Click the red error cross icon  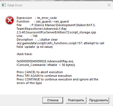[10, 20]
